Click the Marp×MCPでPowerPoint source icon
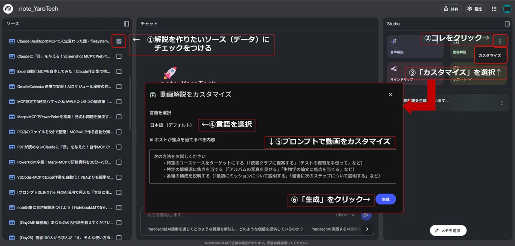The image size is (515, 246). point(12,117)
